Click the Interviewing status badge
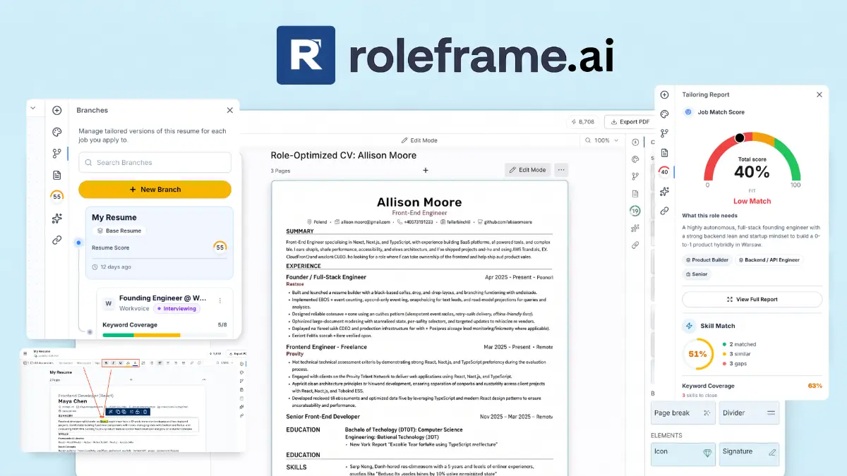This screenshot has height=476, width=847. tap(177, 309)
